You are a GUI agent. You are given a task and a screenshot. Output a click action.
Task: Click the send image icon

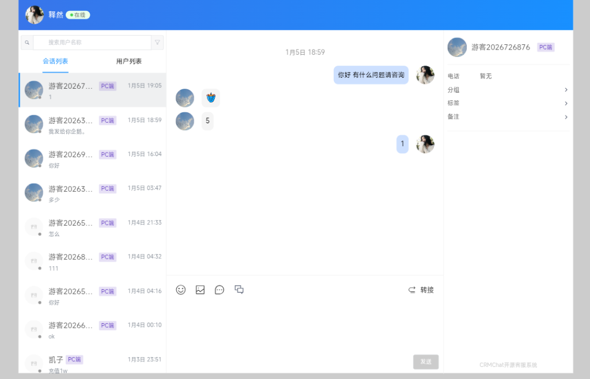tap(200, 290)
